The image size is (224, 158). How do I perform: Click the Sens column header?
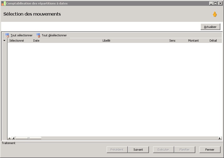pyautogui.click(x=172, y=41)
